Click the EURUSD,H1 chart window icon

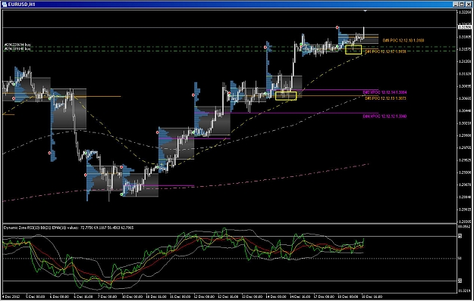(x=5, y=5)
